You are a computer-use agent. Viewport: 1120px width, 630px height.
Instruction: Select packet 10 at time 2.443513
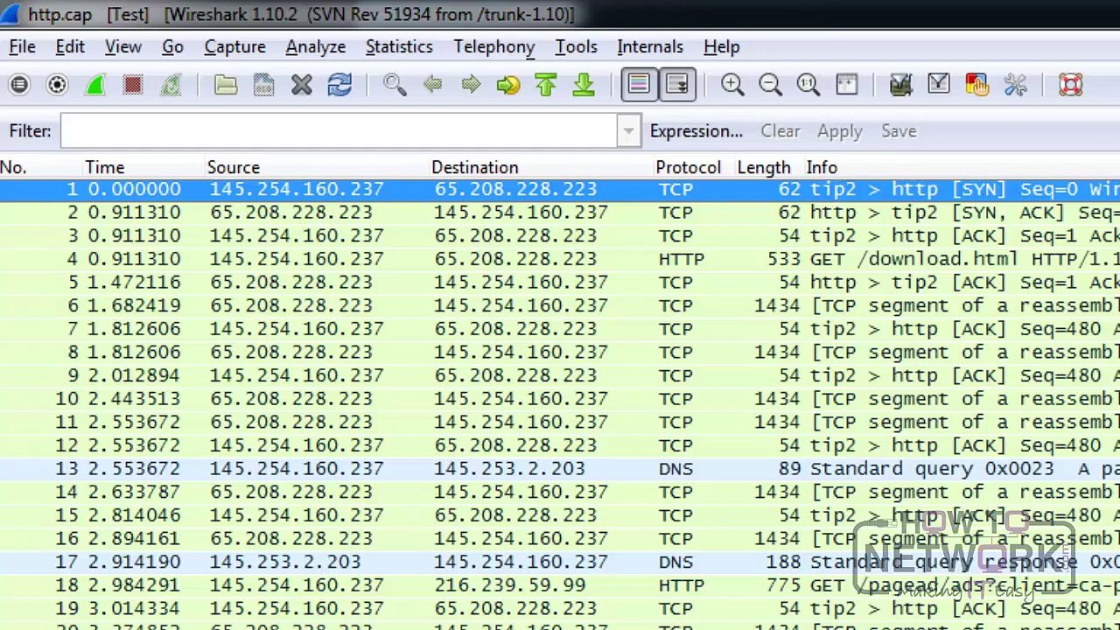click(x=560, y=399)
